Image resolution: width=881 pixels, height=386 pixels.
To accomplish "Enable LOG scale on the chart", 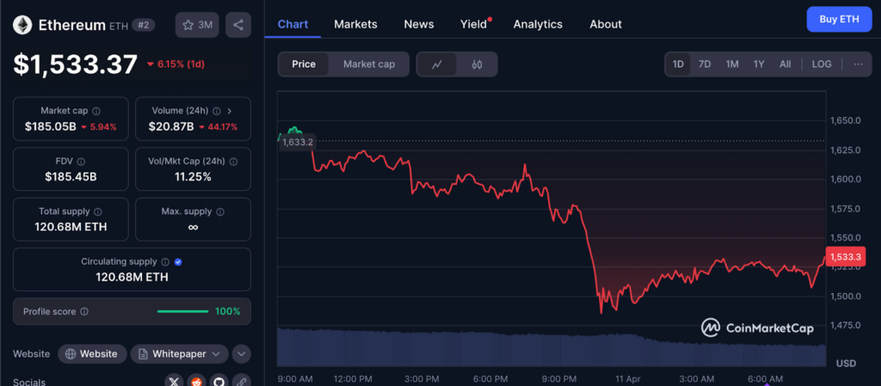I will [822, 64].
